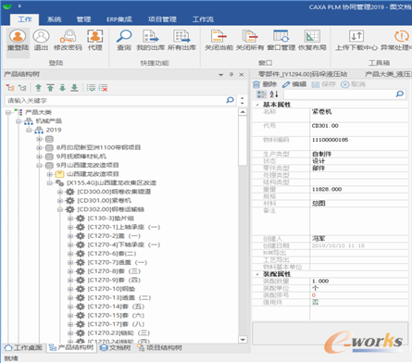
Task: Click the tree scrollbar up arrow
Action: tap(243, 112)
